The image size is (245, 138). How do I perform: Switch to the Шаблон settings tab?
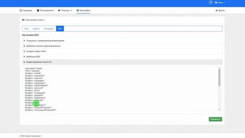tap(36, 29)
